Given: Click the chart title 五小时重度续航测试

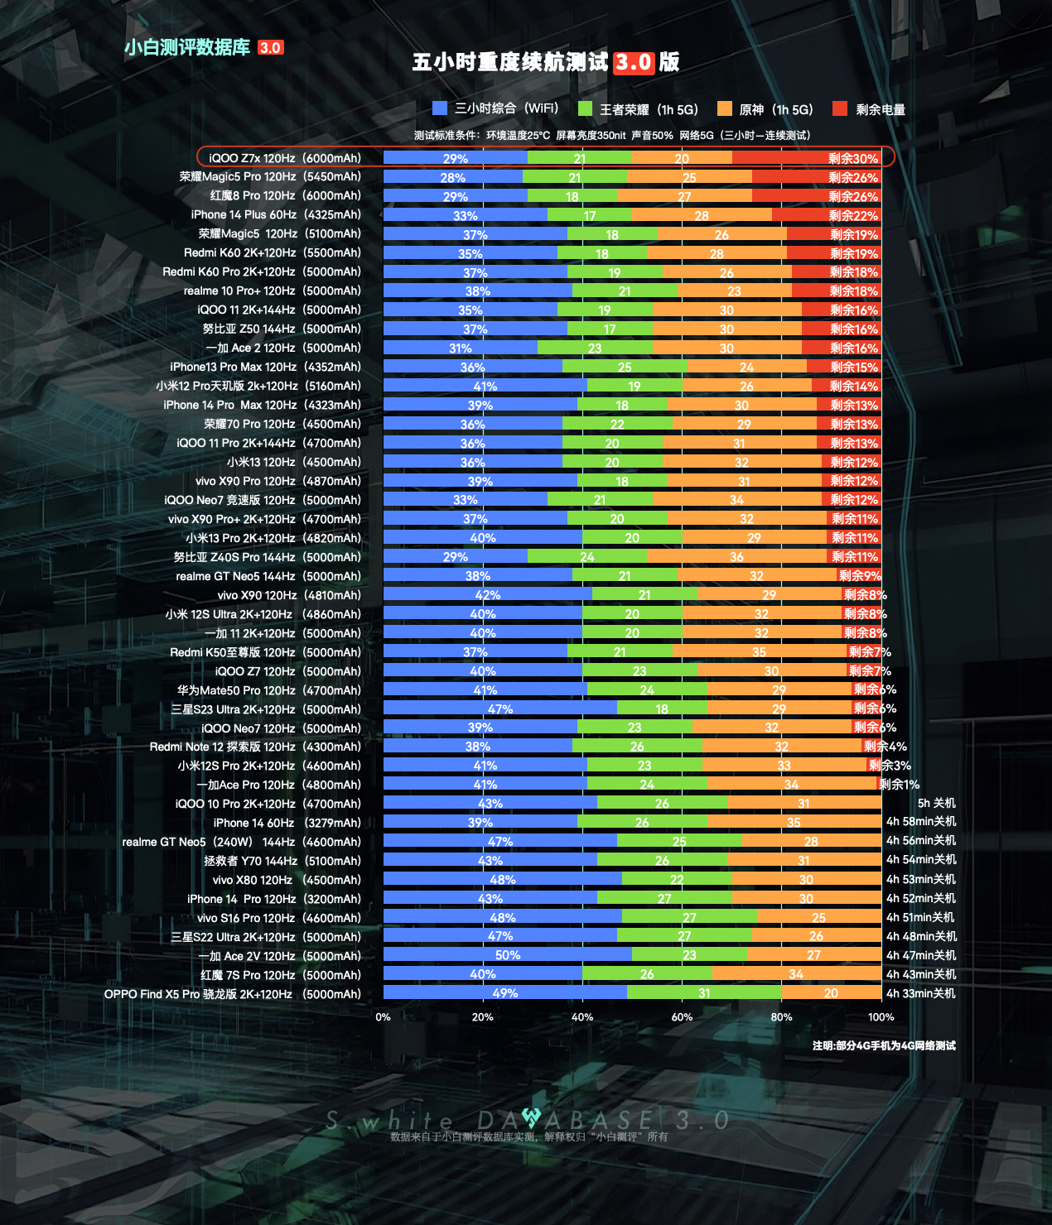Looking at the screenshot, I should (x=510, y=62).
